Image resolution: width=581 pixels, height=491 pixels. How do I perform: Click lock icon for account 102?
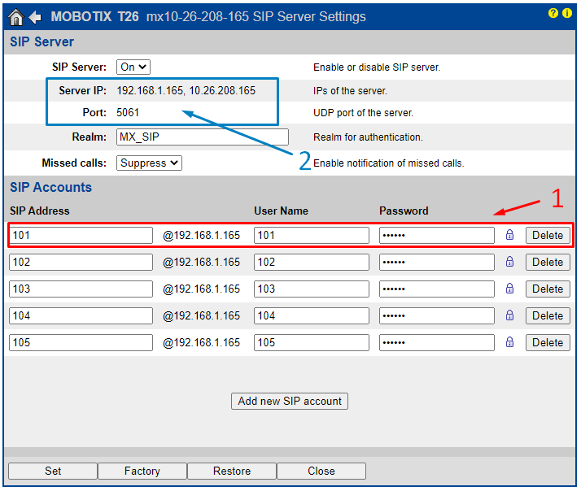tap(510, 262)
